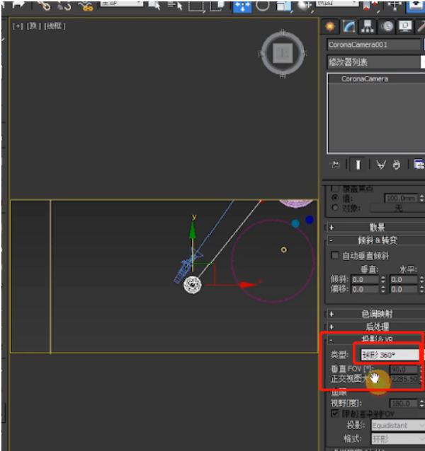Click the 倾斜 垂直 value field
Image resolution: width=425 pixels, height=451 pixels.
coord(365,279)
